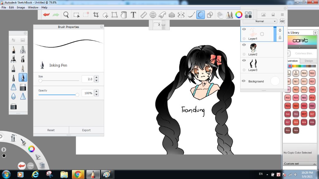Enable the Perspective guides tool

(172, 15)
